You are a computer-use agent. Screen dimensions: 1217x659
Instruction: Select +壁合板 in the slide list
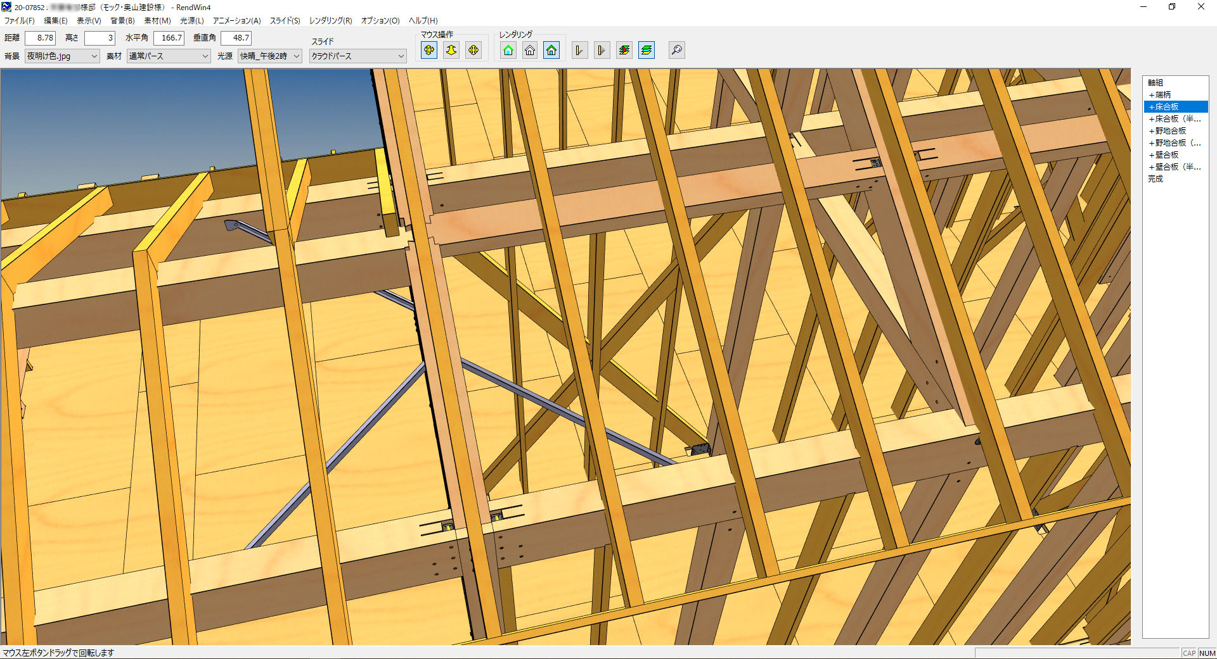[1176, 154]
